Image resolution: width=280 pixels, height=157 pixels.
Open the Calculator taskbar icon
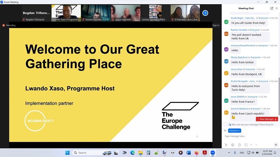pos(148,153)
